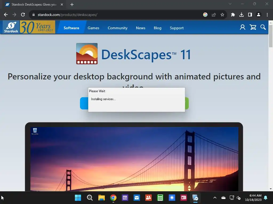Image resolution: width=273 pixels, height=204 pixels.
Task: Click the "Please Wait" dialog title
Action: coord(97,91)
